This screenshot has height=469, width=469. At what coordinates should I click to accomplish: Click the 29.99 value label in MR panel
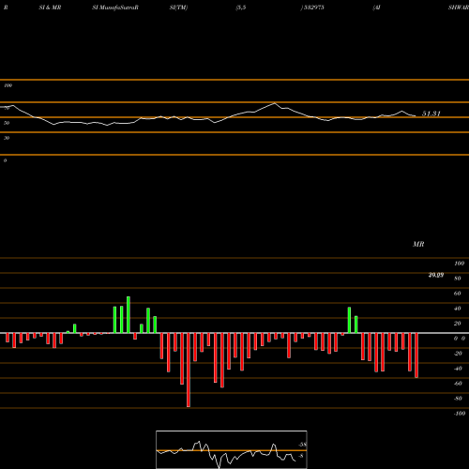[436, 275]
